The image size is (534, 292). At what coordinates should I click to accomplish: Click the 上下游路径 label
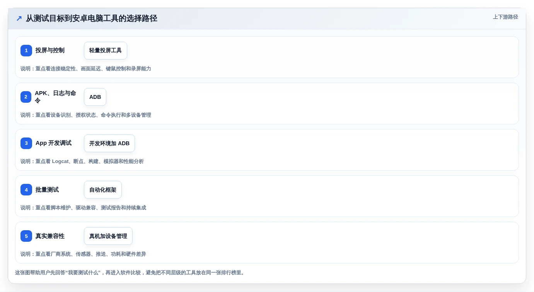[505, 17]
